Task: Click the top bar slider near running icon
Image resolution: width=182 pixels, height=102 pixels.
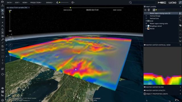Action: point(64,3)
